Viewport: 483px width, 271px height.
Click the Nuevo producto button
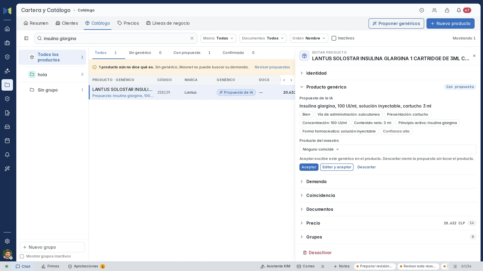(450, 23)
